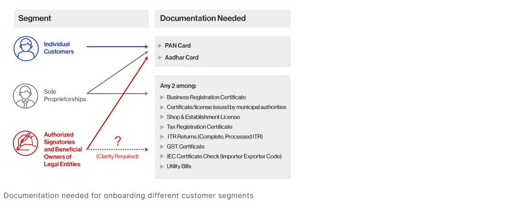Click the IEC Certificate Check list item

(224, 157)
